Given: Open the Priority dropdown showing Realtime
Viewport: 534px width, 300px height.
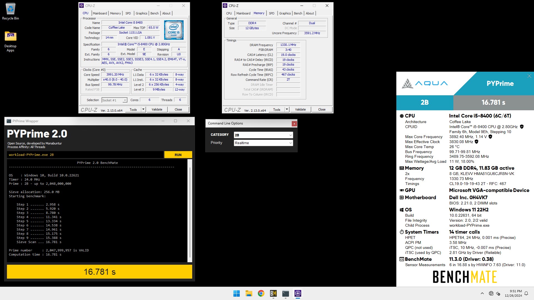Looking at the screenshot, I should [x=263, y=143].
